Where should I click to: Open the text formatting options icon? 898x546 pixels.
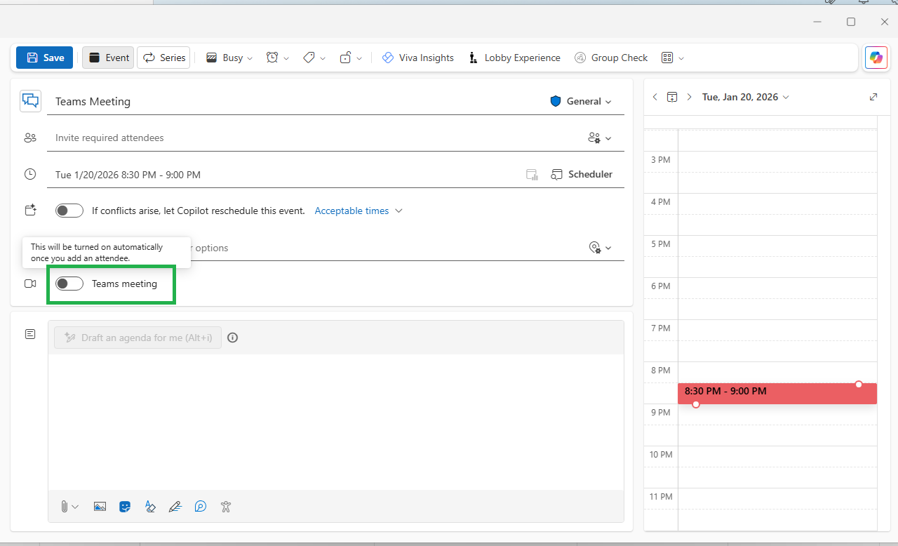click(x=150, y=506)
